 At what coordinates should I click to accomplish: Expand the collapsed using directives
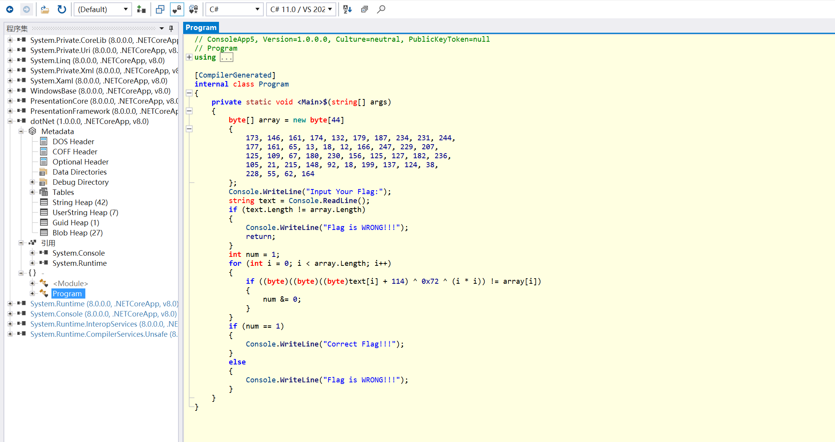pyautogui.click(x=189, y=57)
